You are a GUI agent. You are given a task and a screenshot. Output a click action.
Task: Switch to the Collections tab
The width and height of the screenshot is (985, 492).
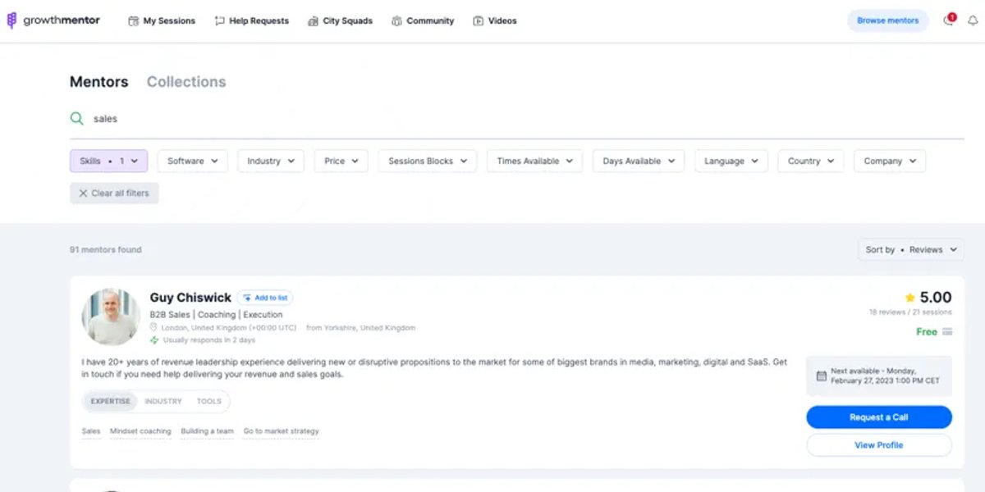[186, 82]
